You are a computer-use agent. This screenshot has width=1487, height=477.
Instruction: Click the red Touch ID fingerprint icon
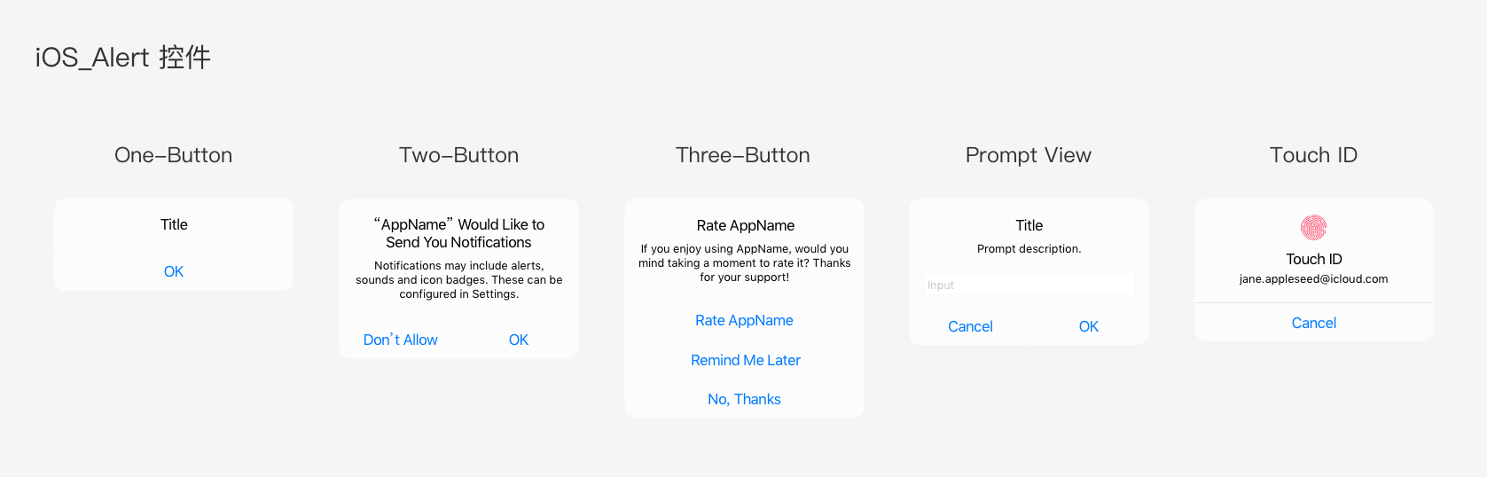click(x=1313, y=228)
